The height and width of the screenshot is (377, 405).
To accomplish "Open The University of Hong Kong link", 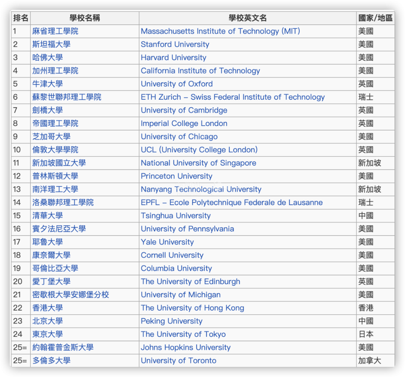I will (x=192, y=308).
